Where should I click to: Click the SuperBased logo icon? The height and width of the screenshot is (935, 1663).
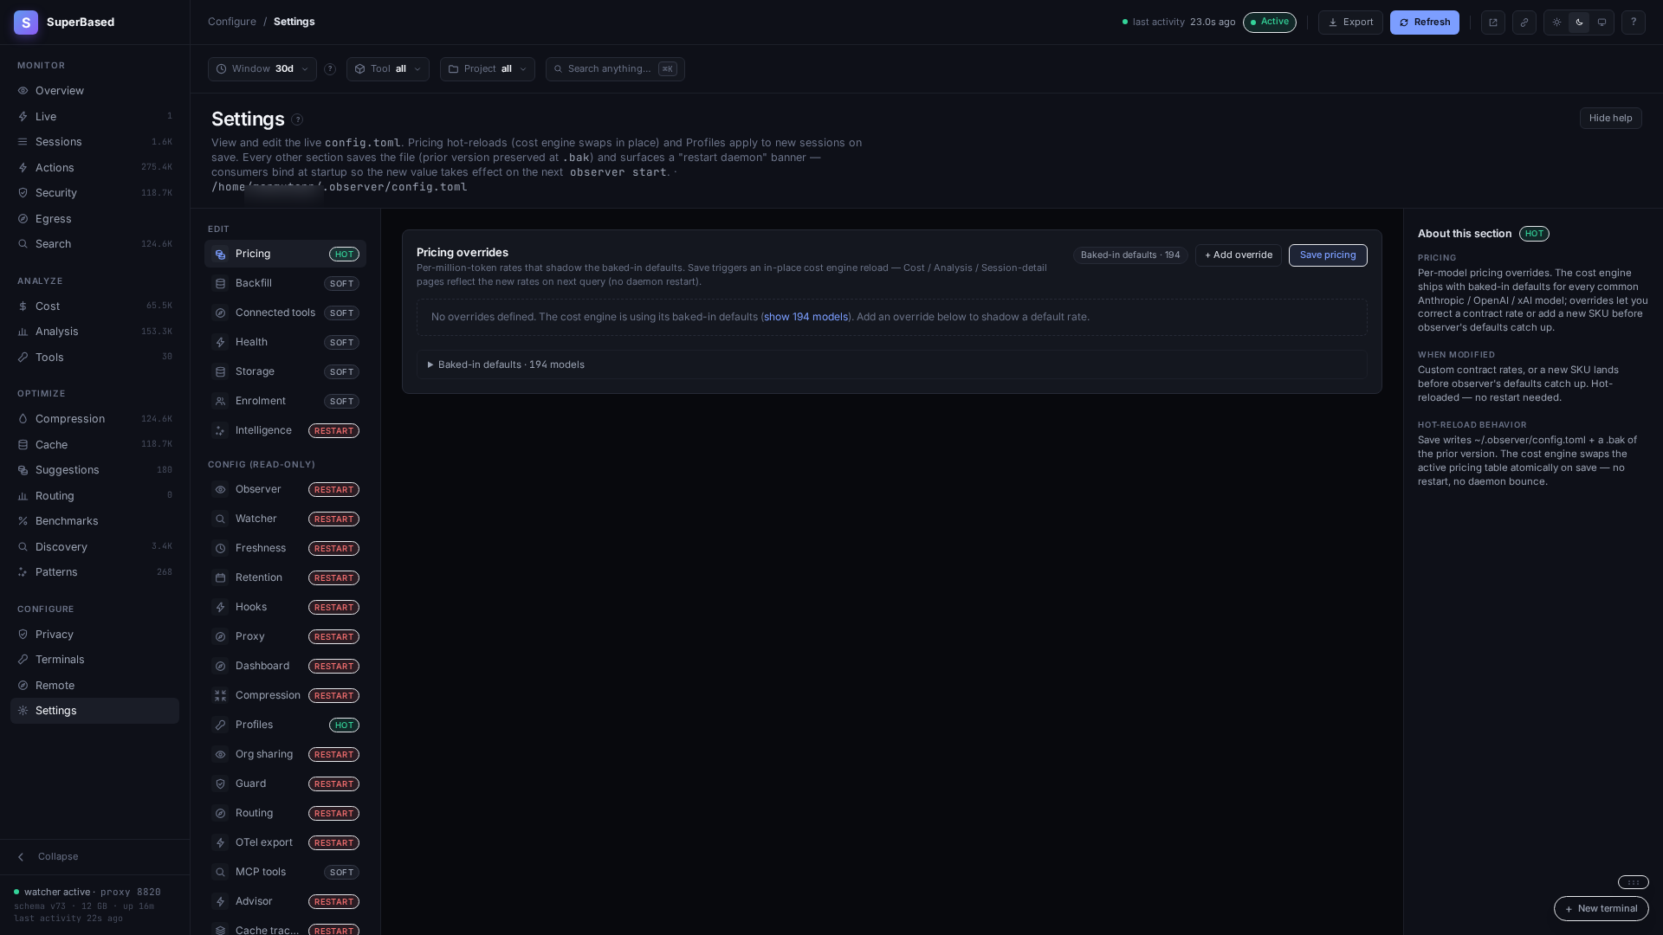pos(26,23)
